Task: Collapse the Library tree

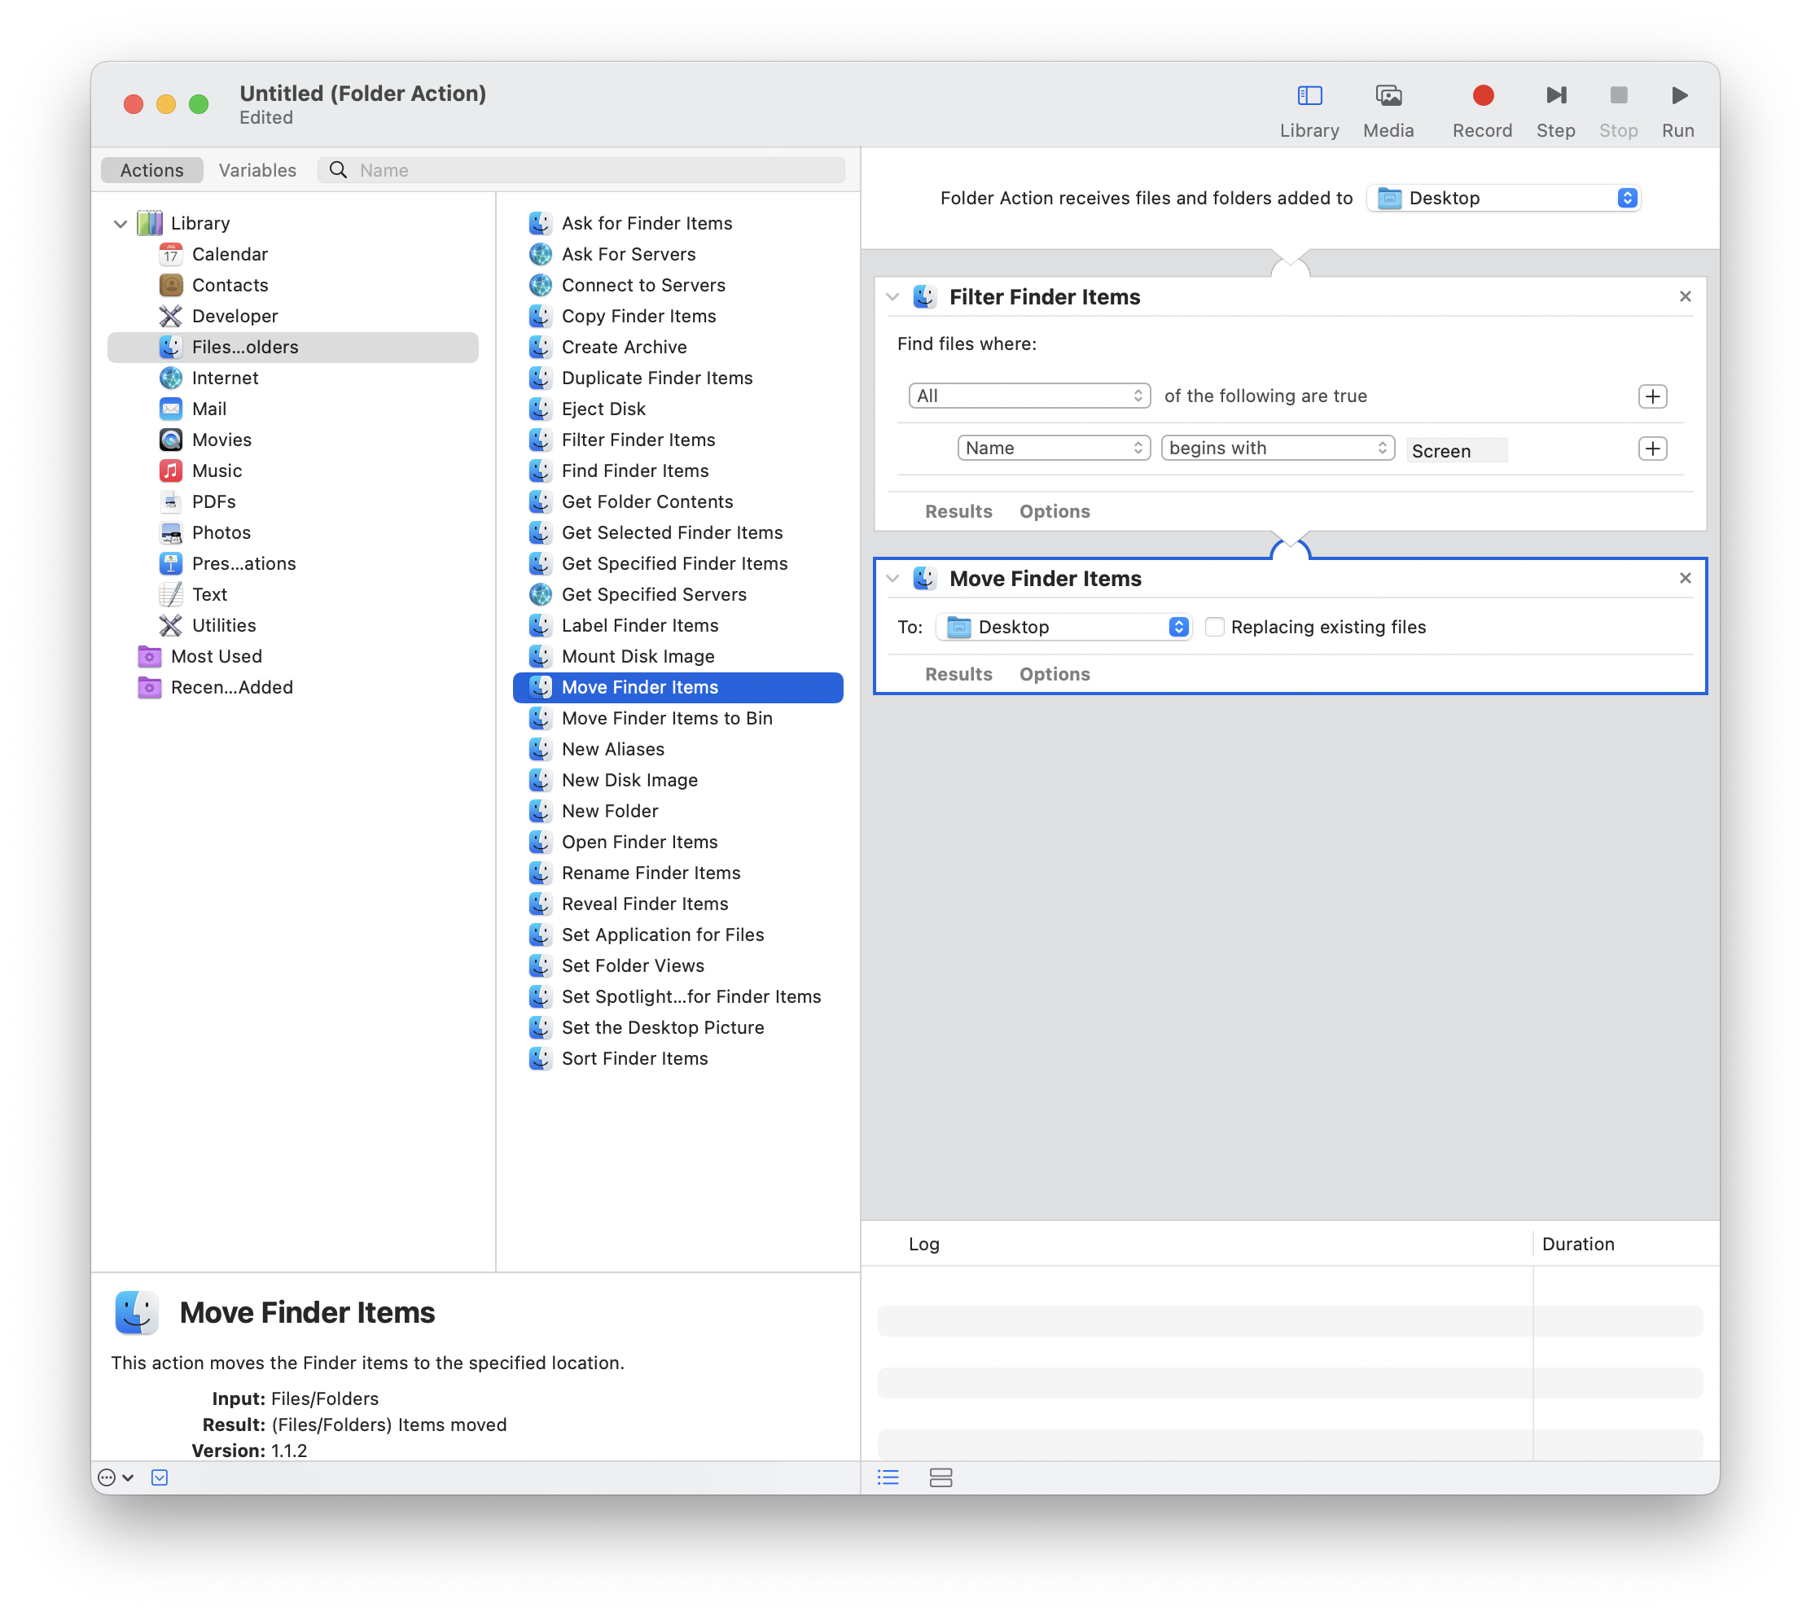Action: [x=120, y=224]
